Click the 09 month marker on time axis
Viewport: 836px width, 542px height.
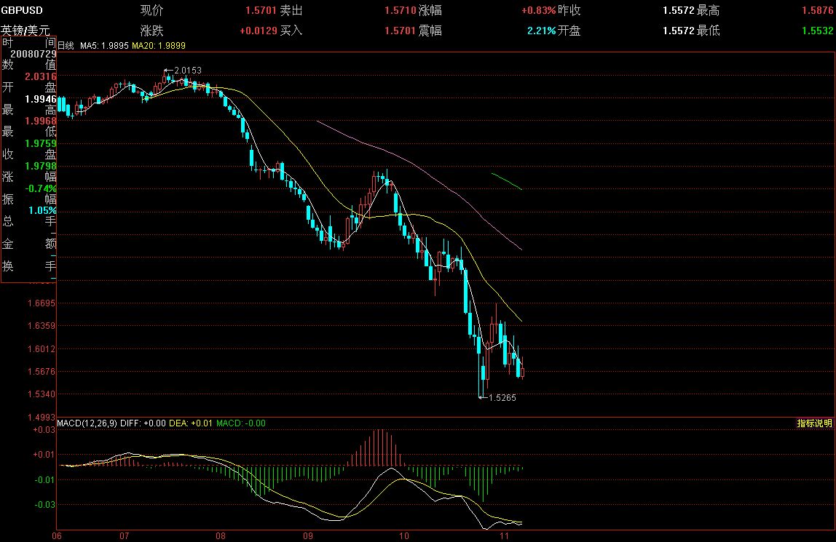(x=307, y=536)
